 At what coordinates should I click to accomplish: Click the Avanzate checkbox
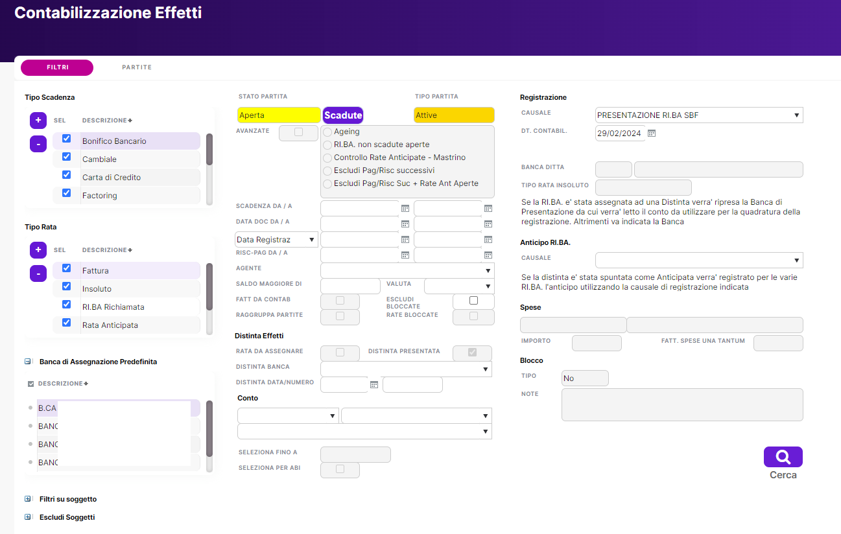pyautogui.click(x=298, y=132)
